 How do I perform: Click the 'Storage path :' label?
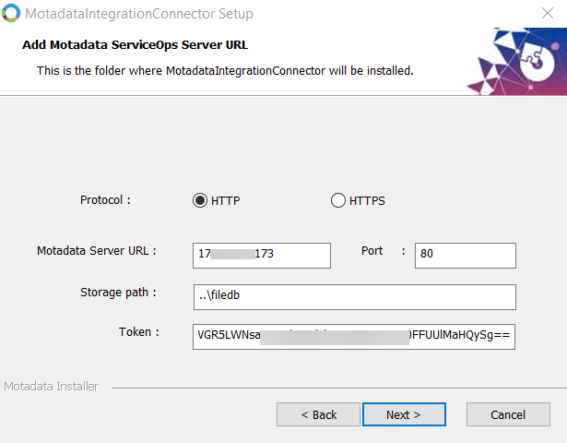pos(118,293)
